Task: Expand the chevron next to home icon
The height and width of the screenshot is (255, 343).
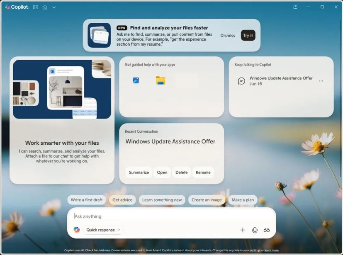Action: point(54,7)
